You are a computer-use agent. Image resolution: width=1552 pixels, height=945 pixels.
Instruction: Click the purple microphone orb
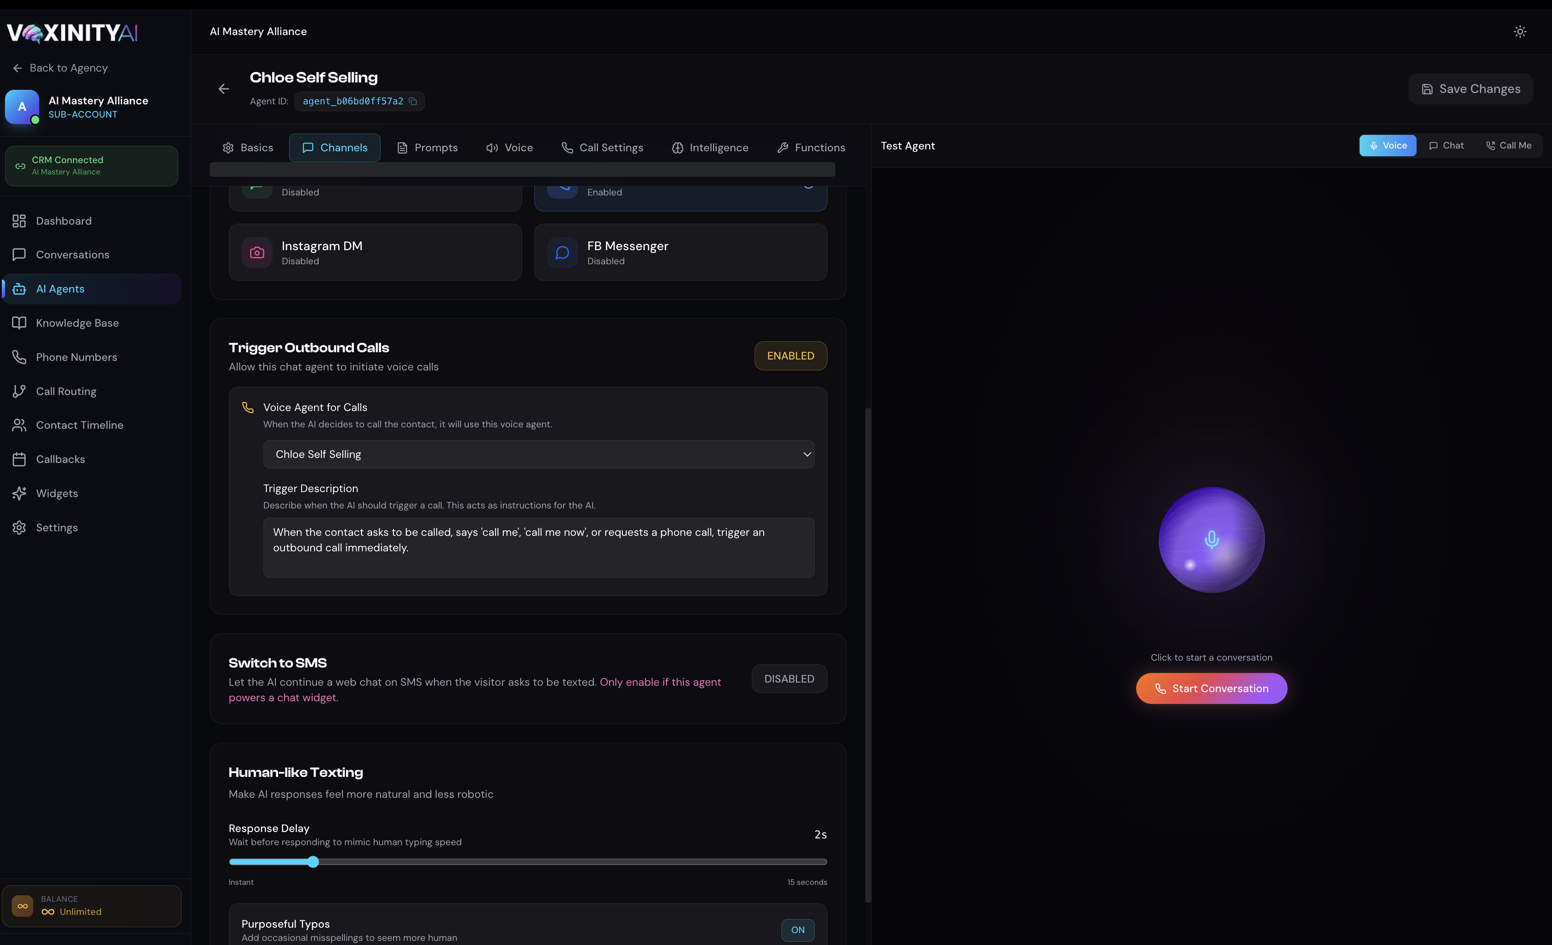coord(1211,539)
